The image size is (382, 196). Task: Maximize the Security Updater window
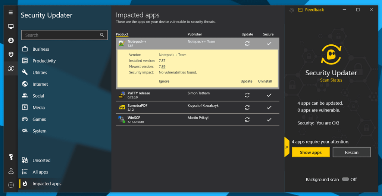[x=358, y=10]
